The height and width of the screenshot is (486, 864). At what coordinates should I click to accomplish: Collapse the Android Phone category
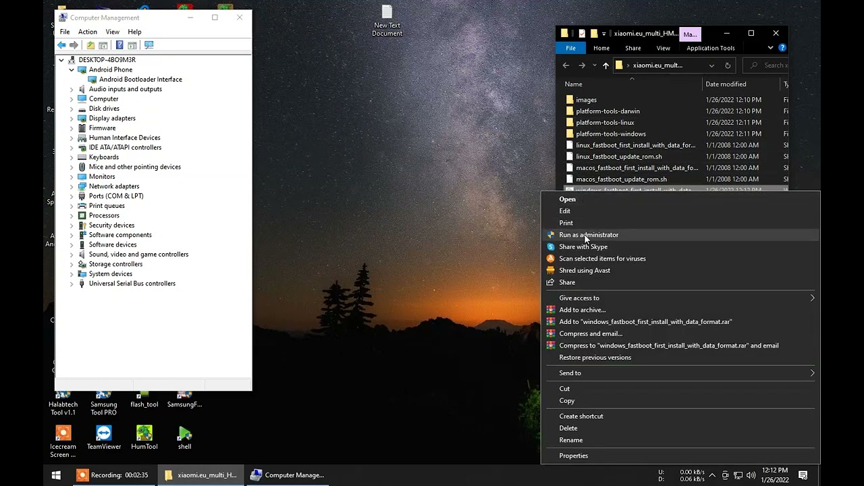[72, 70]
